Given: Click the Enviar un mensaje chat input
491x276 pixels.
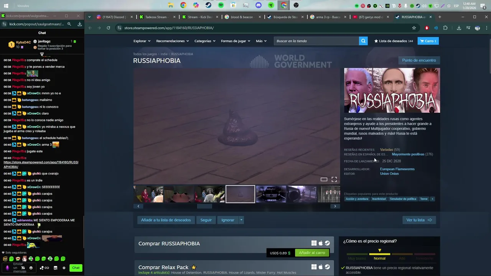Looking at the screenshot, I should pos(19,268).
